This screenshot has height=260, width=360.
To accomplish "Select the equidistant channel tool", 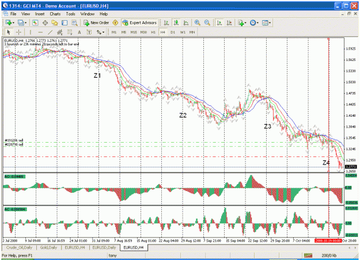I will [x=60, y=32].
